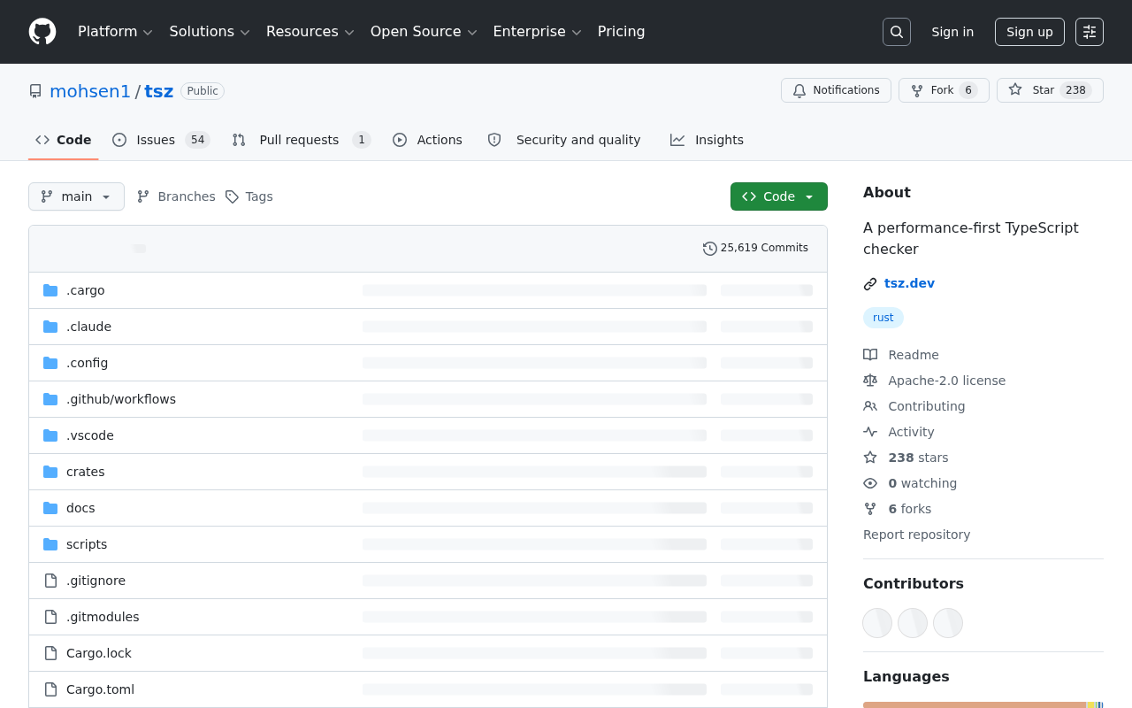The image size is (1132, 708).
Task: Click the Tags tag icon
Action: (232, 196)
